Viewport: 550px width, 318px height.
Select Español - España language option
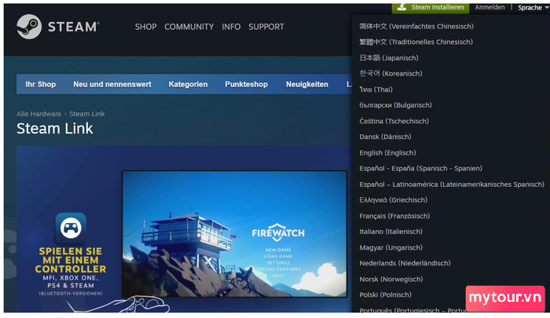420,168
